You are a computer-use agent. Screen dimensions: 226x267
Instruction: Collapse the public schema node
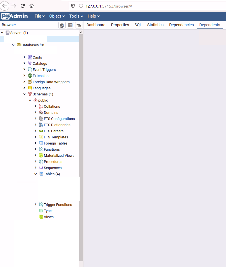30,100
